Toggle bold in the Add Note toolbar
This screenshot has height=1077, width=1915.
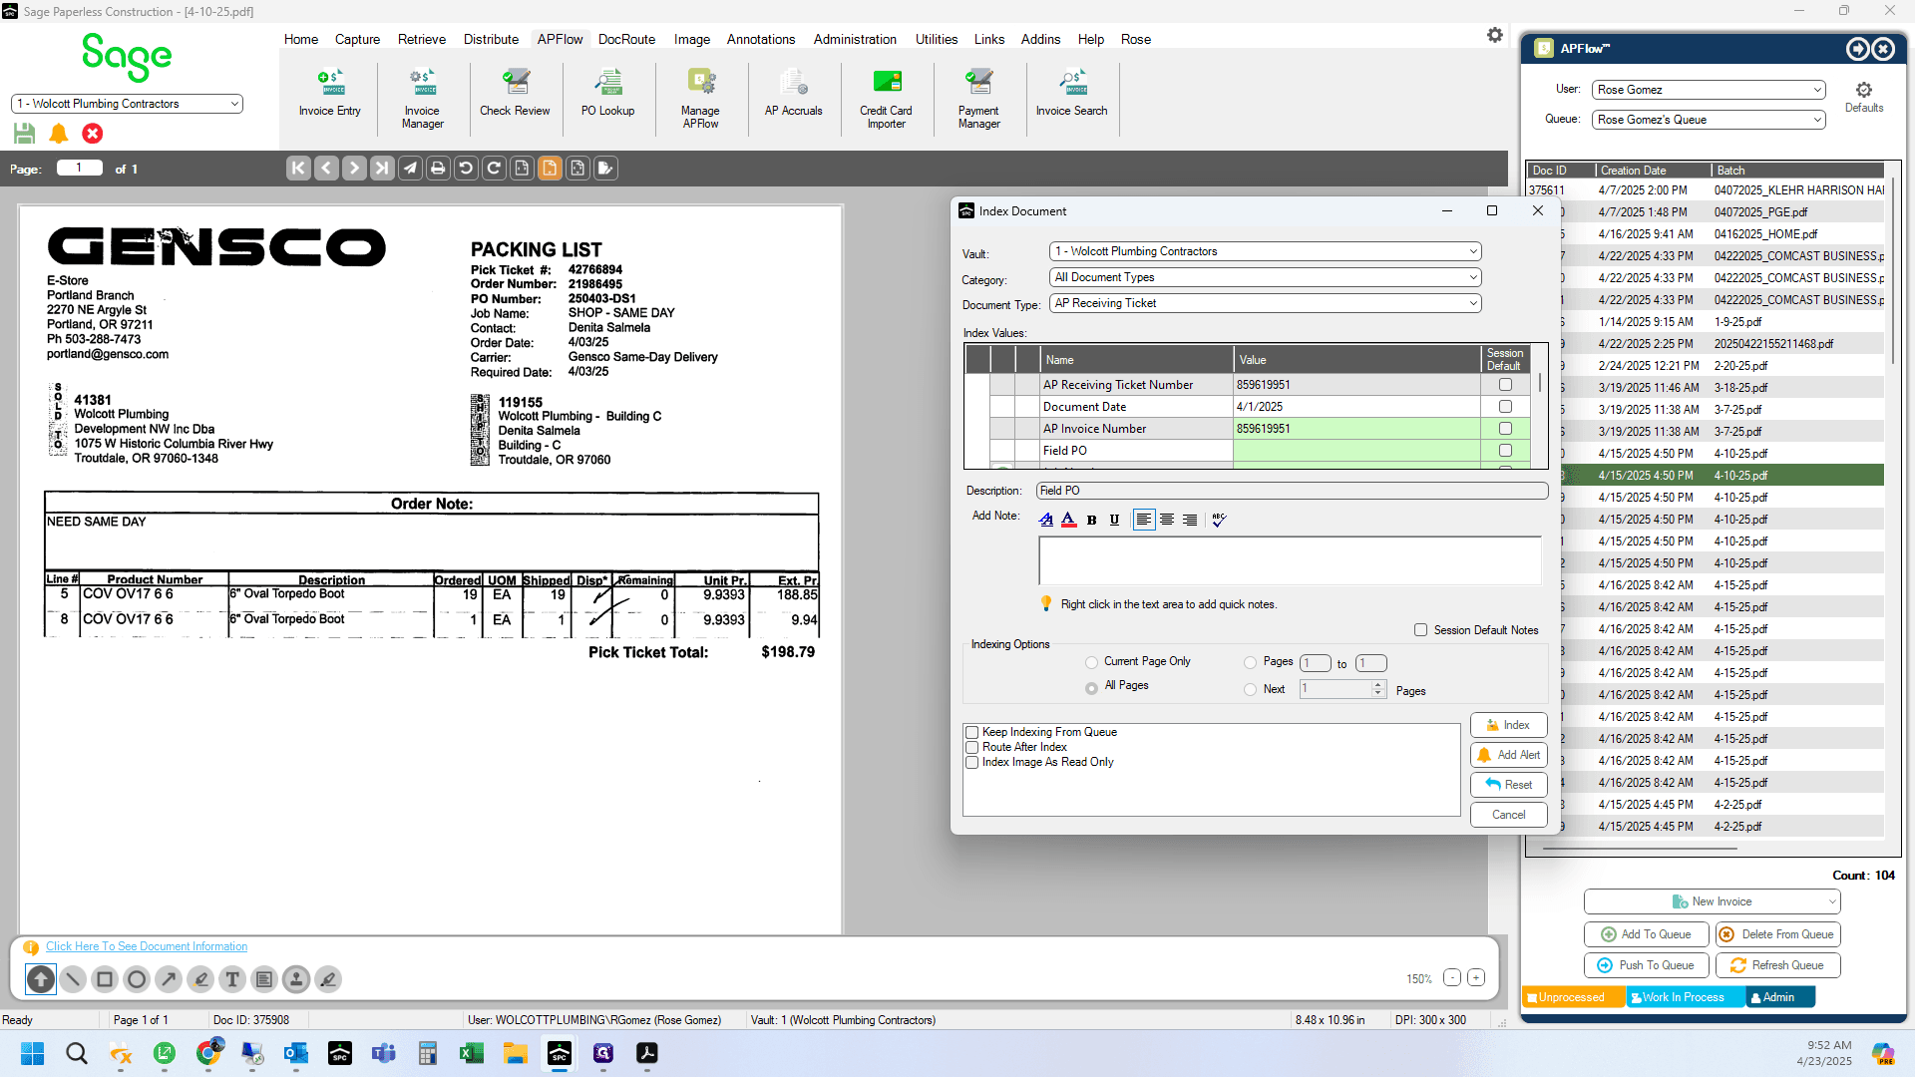(x=1092, y=520)
